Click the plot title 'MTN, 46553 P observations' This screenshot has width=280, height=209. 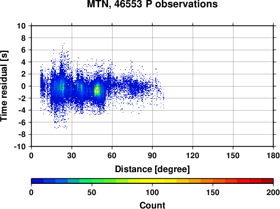tap(152, 4)
